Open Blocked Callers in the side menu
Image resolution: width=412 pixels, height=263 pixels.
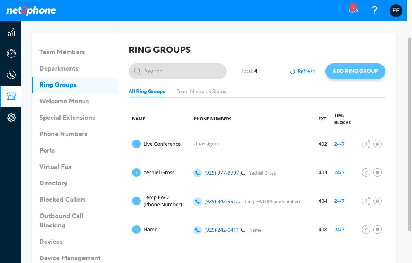point(63,200)
